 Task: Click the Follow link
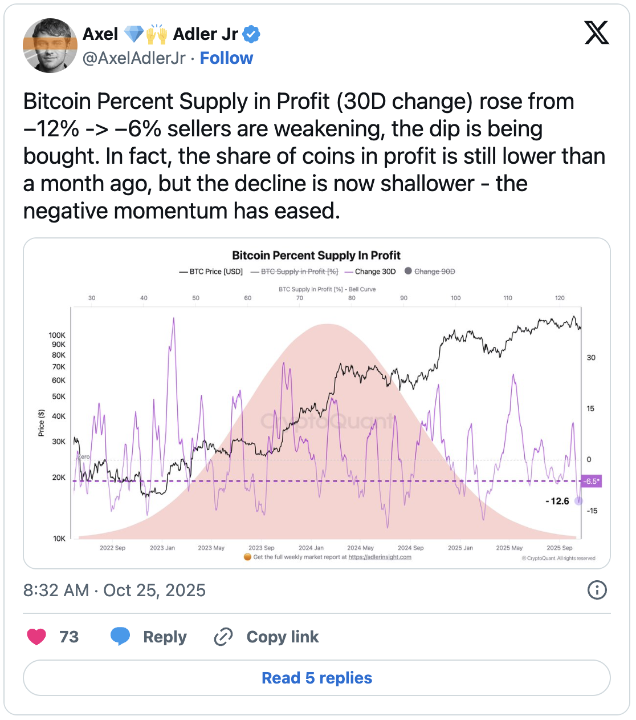(x=226, y=58)
